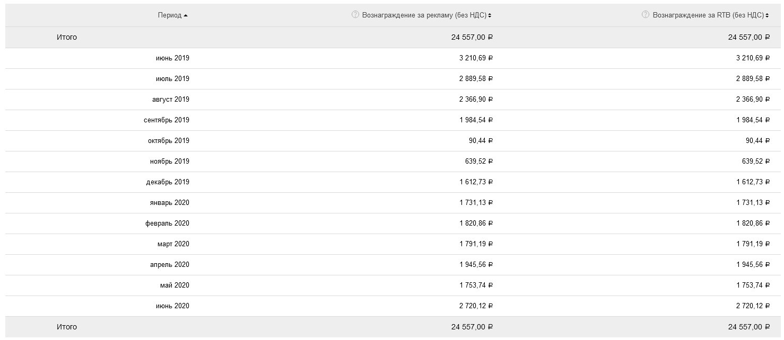The width and height of the screenshot is (784, 340).
Task: Select the декабрь 2019 period cell
Action: [168, 182]
